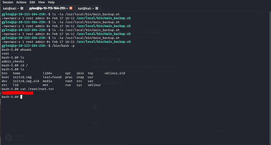Click 'dev' in the directory listing
Screen dimensions: 271x145
[x=5, y=81]
